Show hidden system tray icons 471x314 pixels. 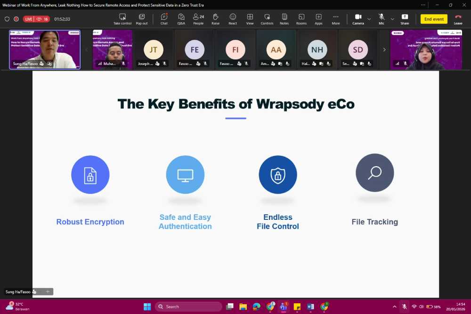(394, 306)
